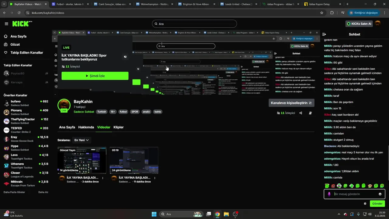Click KICKs Satın Al button
Screen dimensions: 389x219
click(x=359, y=24)
